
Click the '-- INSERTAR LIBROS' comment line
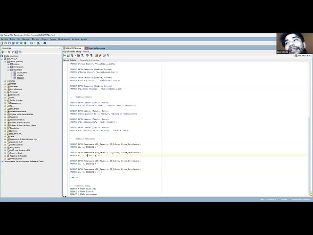[81, 97]
